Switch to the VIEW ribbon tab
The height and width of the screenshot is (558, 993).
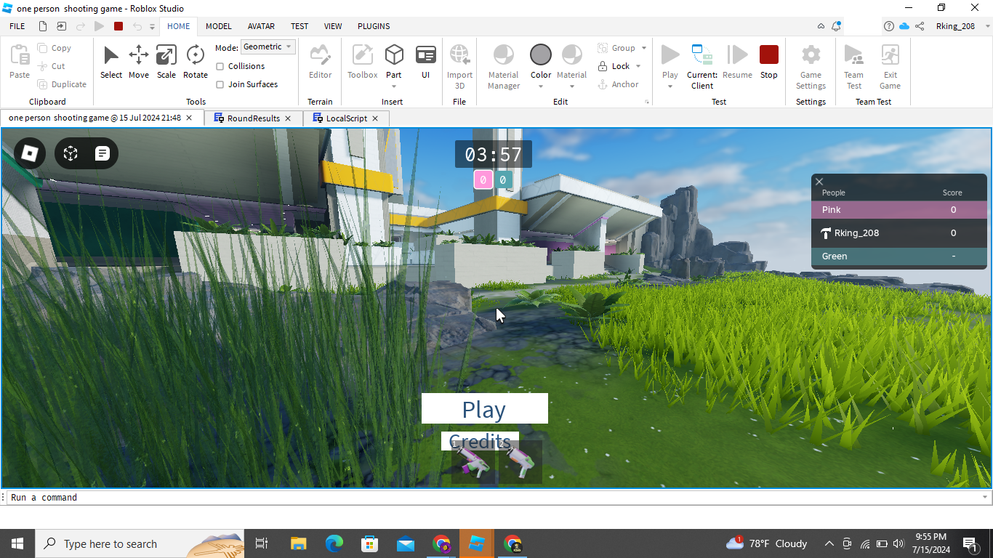click(333, 26)
